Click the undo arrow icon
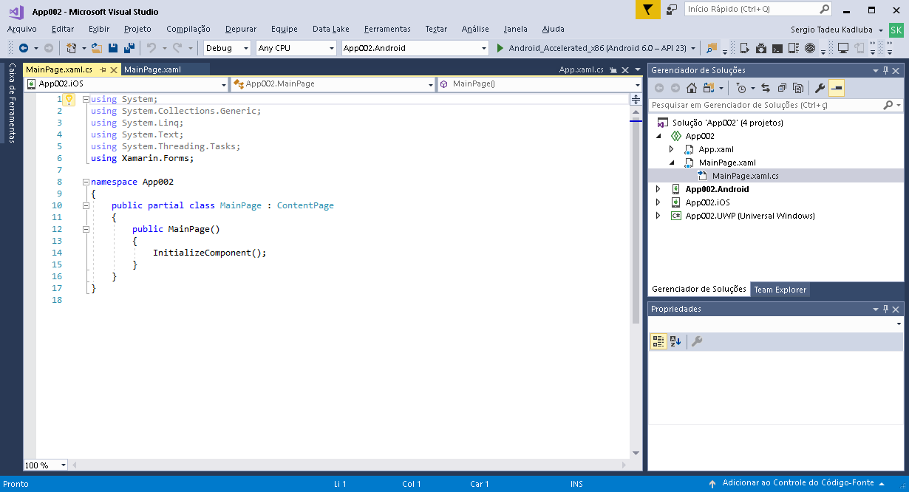Screen dimensions: 909x492 click(151, 48)
